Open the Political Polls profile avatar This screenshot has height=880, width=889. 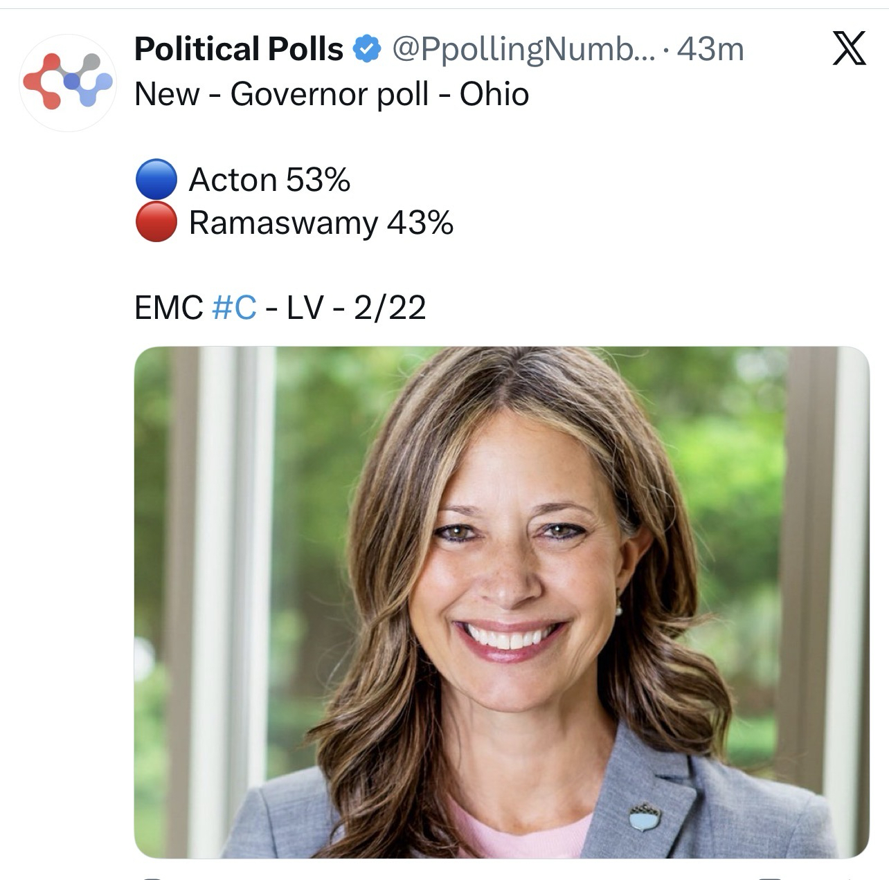click(67, 82)
